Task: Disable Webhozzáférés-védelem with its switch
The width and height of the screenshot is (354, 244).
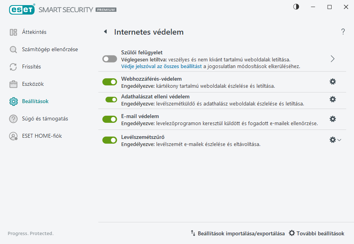Action: point(109,81)
